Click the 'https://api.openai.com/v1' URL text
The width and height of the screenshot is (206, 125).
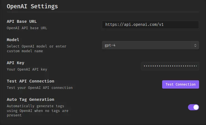pyautogui.click(x=134, y=24)
